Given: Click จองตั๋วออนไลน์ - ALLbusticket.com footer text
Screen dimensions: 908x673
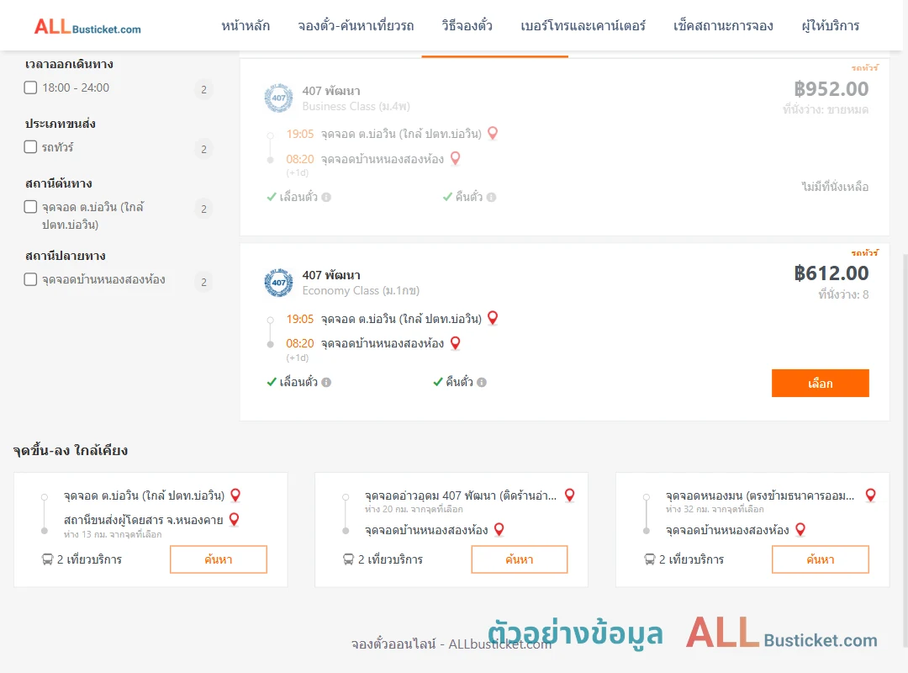Looking at the screenshot, I should (451, 644).
